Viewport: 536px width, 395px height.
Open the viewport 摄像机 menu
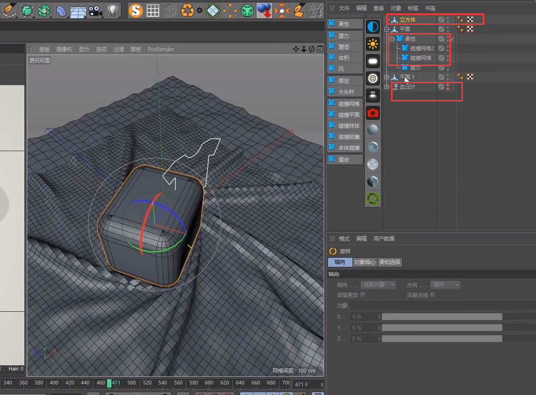[x=64, y=49]
